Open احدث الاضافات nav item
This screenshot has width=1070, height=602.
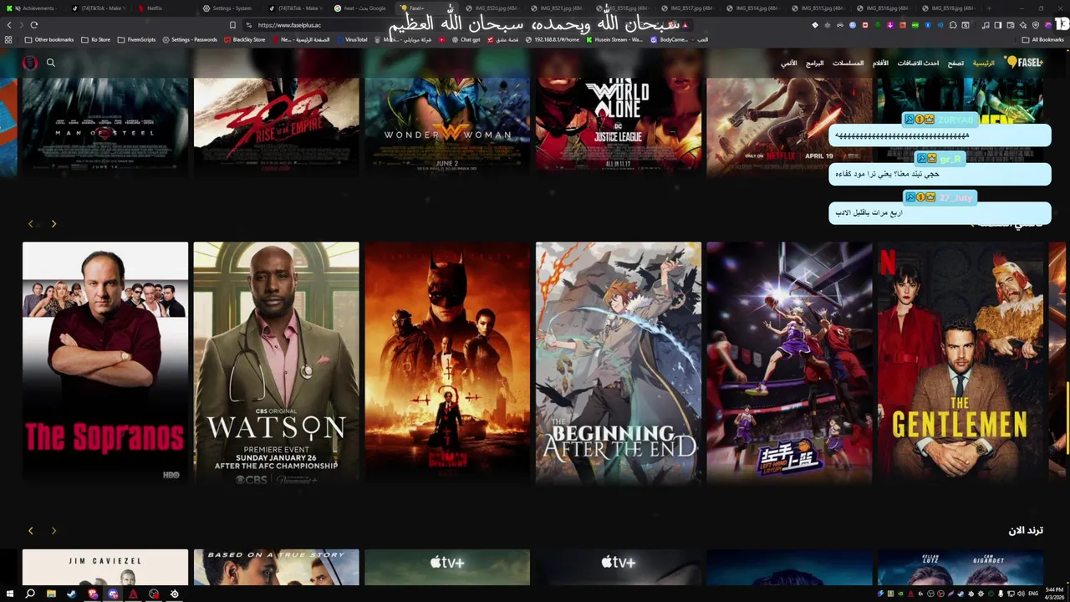[x=918, y=63]
